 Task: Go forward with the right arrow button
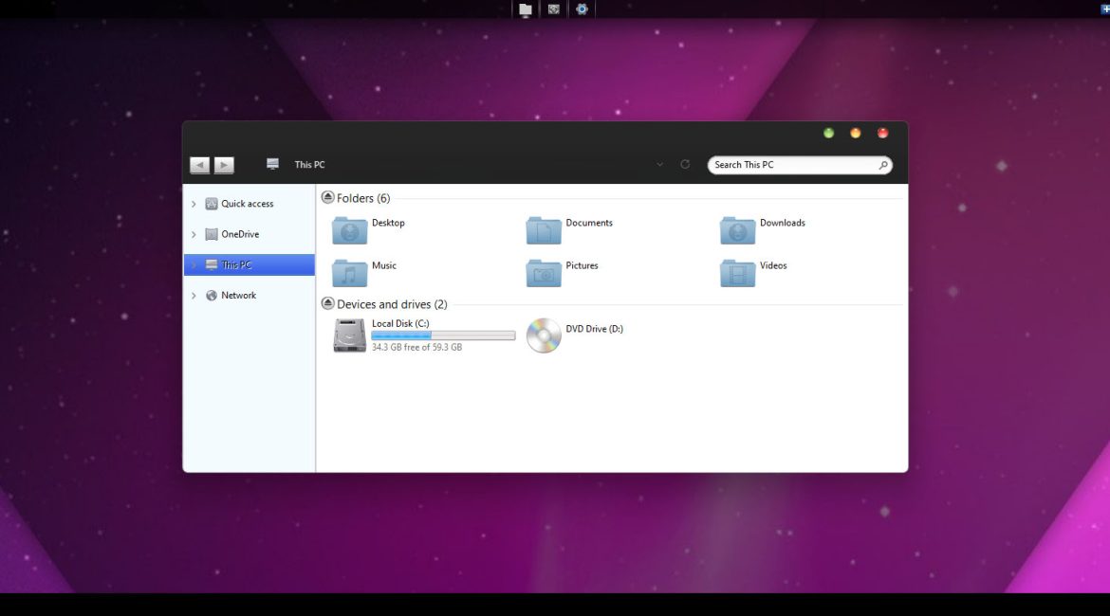click(x=224, y=165)
